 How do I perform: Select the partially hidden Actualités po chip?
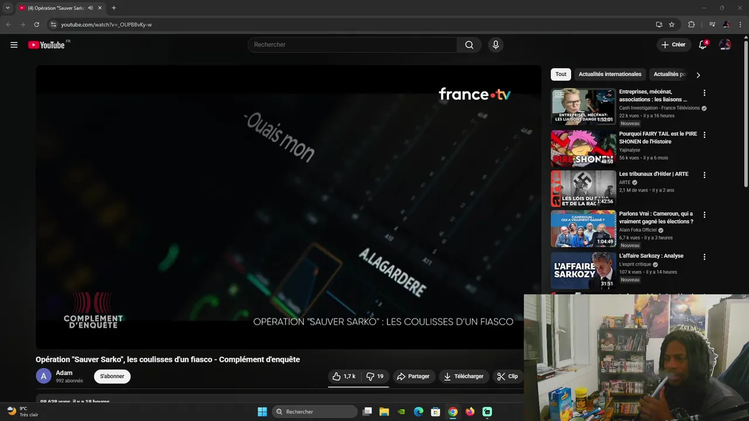coord(669,74)
